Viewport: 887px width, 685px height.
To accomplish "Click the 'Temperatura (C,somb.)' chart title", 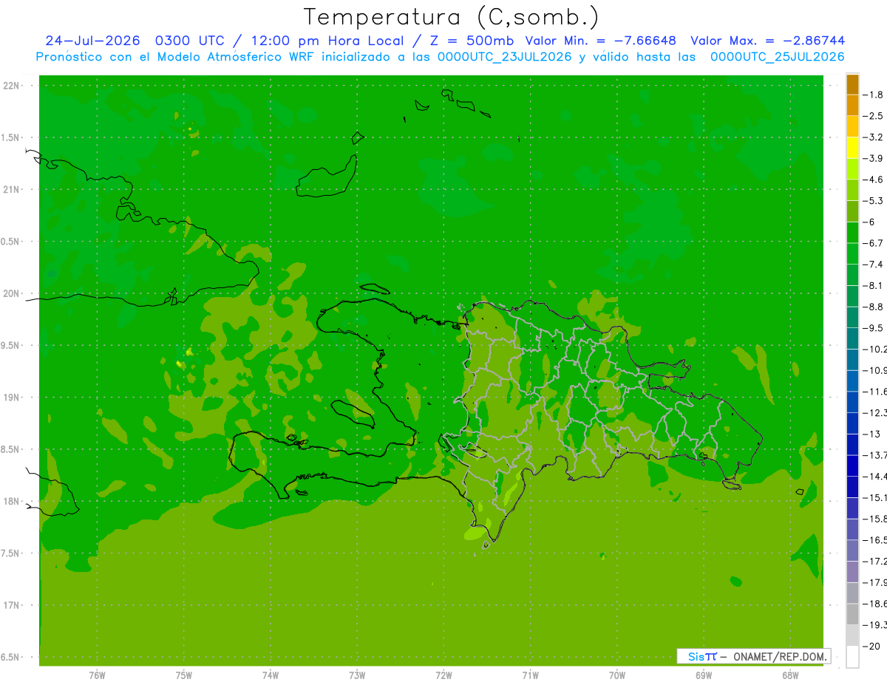I will coord(452,17).
